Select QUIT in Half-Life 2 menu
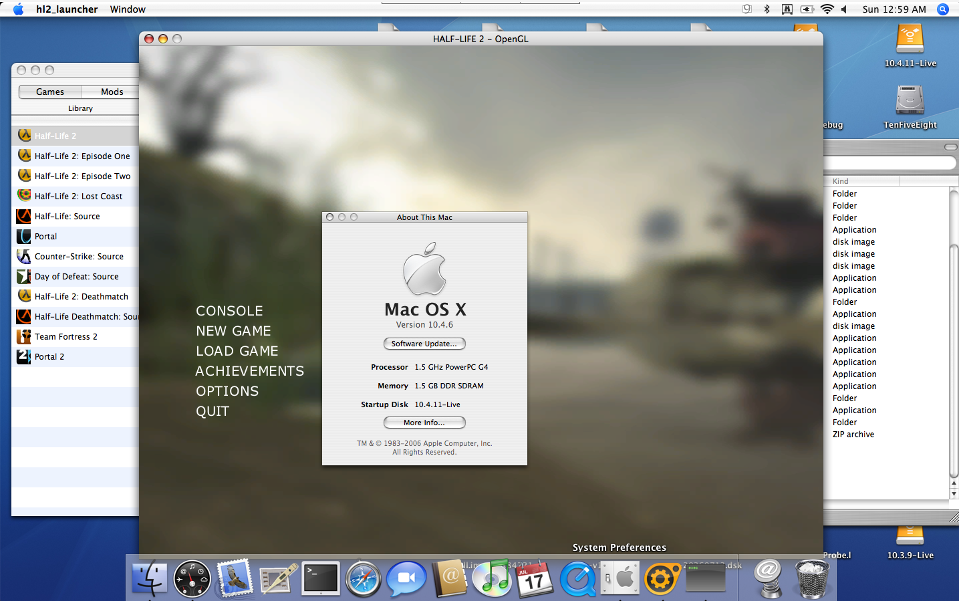Screen dimensions: 959x601 (x=213, y=411)
